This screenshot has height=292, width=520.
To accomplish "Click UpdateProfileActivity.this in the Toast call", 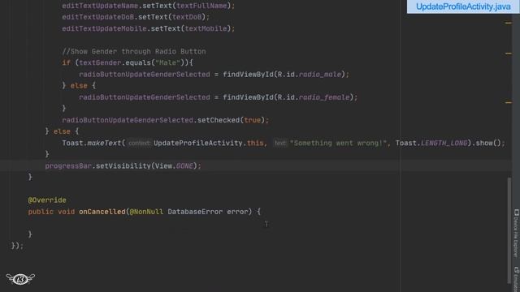I will [208, 143].
